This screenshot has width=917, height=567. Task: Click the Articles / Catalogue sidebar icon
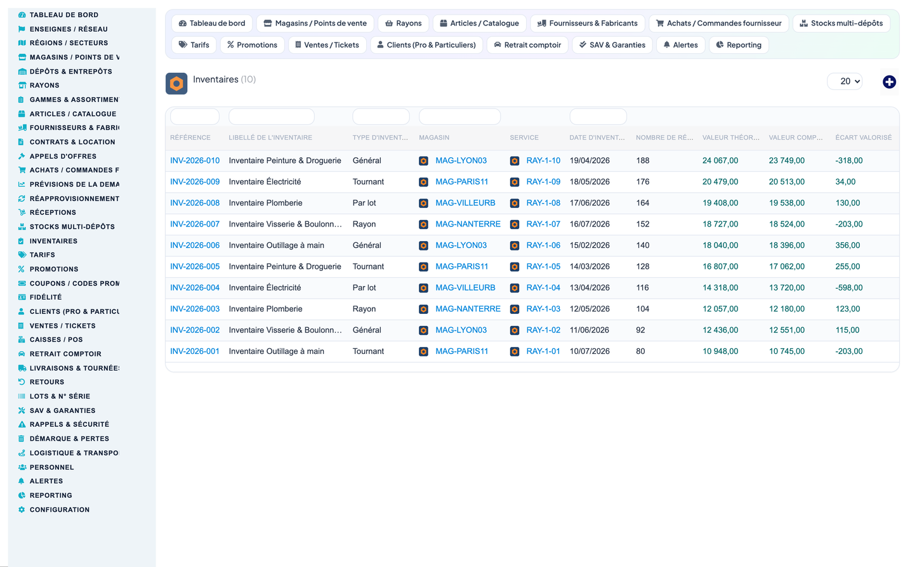pyautogui.click(x=22, y=114)
